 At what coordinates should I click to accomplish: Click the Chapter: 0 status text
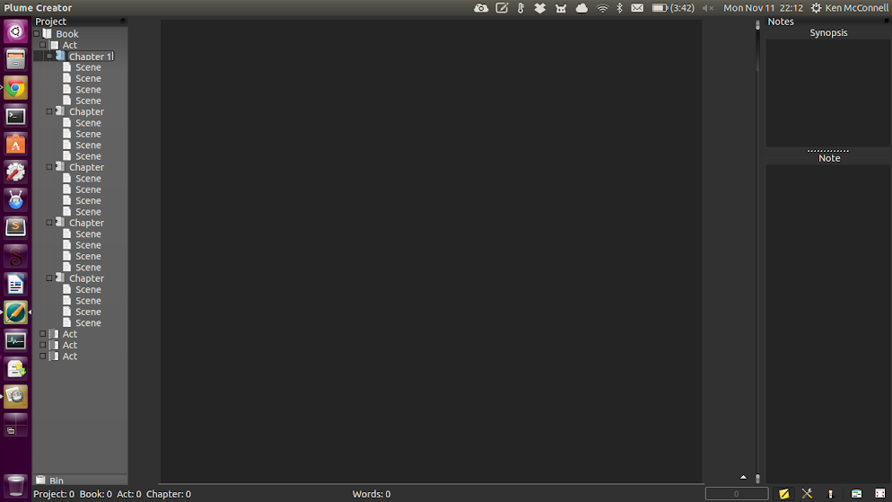coord(169,494)
